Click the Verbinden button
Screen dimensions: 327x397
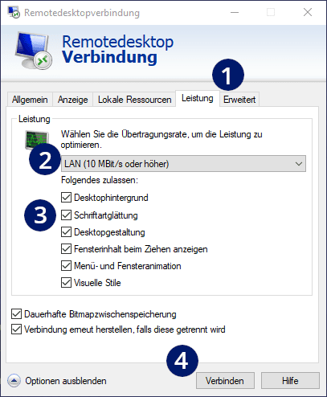click(225, 380)
